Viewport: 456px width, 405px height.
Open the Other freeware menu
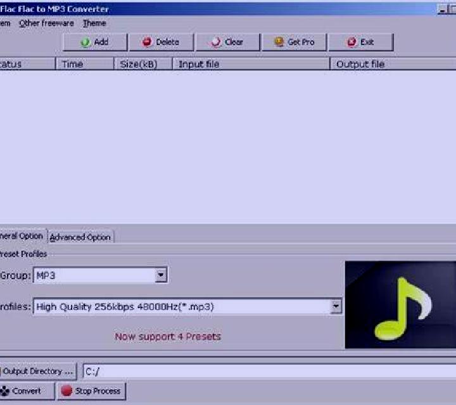pos(46,23)
